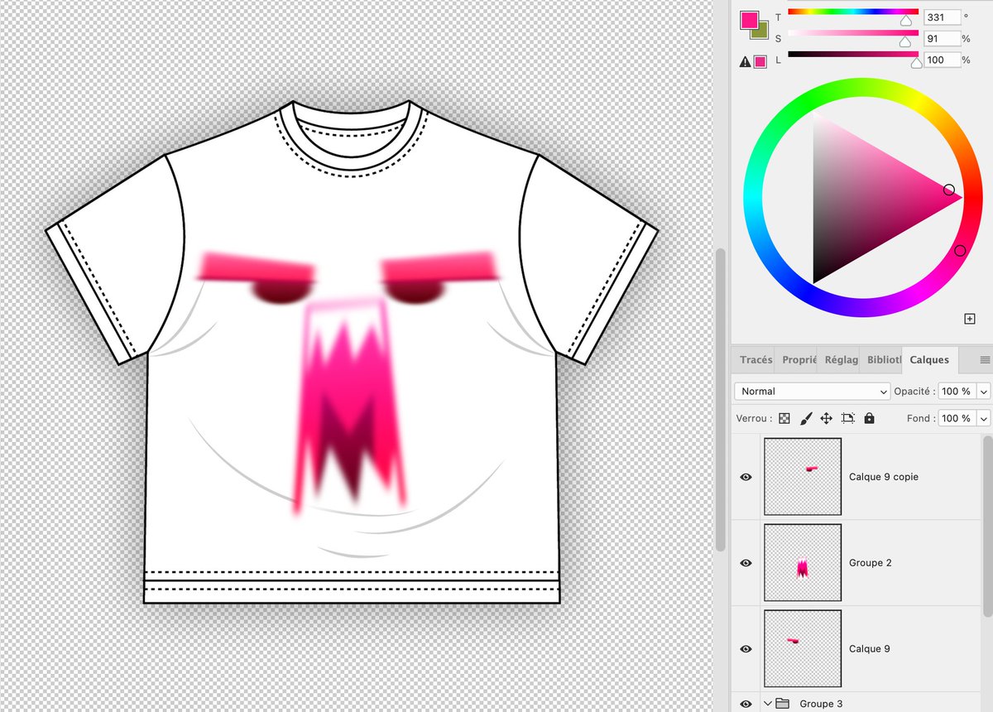Viewport: 993px width, 712px height.
Task: Hide the Calque 9 copie layer
Action: click(746, 477)
